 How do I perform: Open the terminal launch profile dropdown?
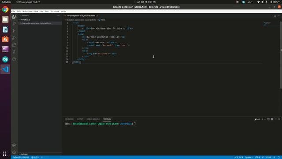(265, 119)
